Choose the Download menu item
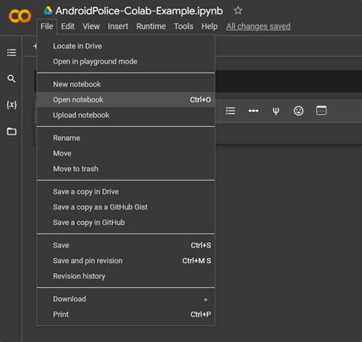The image size is (362, 342). tap(126, 299)
